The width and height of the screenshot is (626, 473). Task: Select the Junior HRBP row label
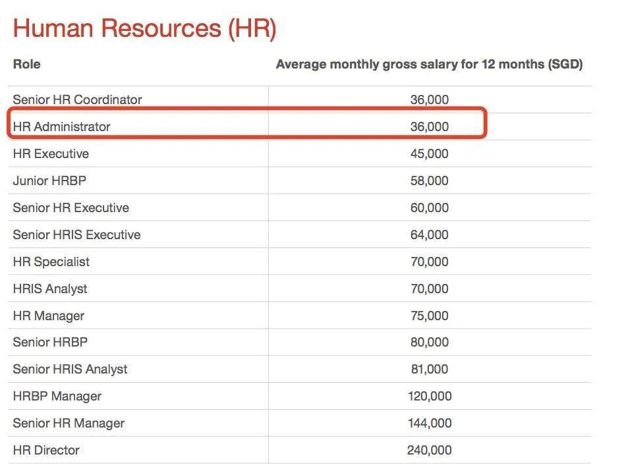click(x=49, y=181)
